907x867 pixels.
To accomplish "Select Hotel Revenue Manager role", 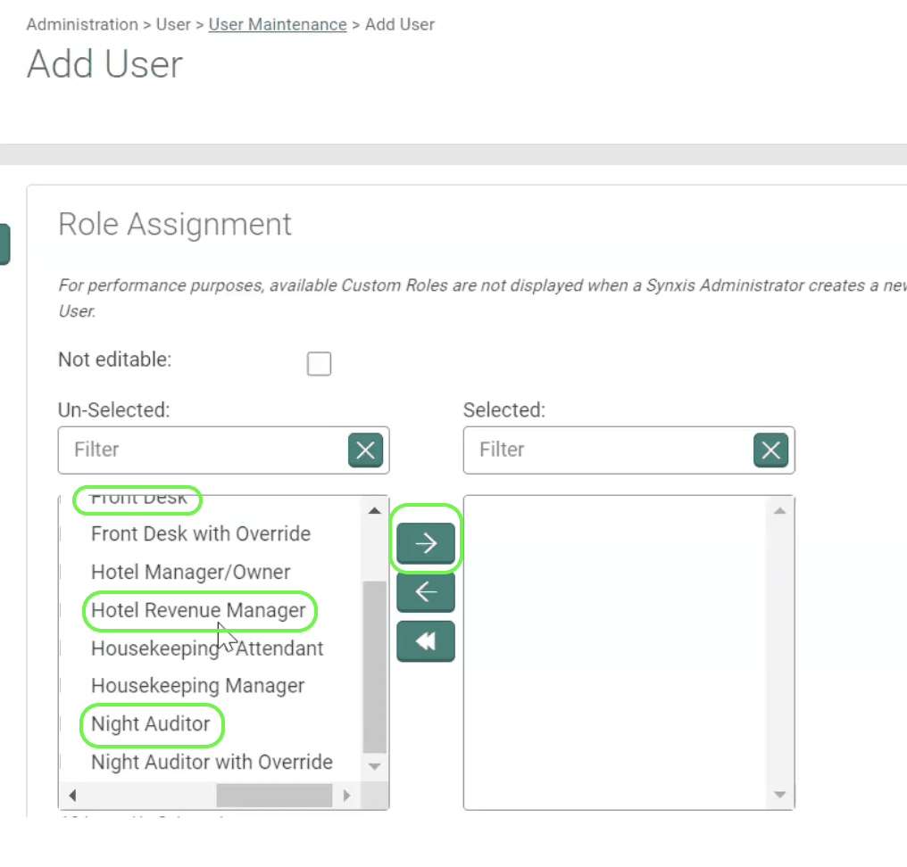I will click(x=198, y=611).
